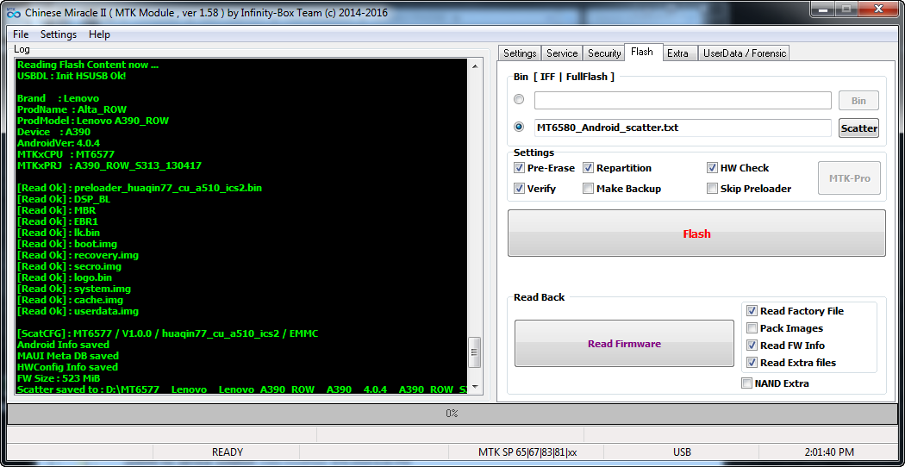Click the MTK-Pro button
This screenshot has width=905, height=467.
pyautogui.click(x=850, y=178)
